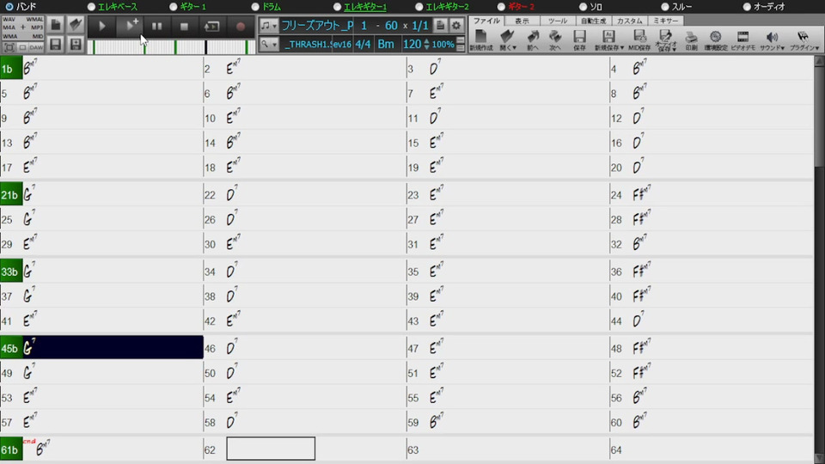Viewport: 825px width, 464px height.
Task: Click the small open folder icon
Action: 76,25
